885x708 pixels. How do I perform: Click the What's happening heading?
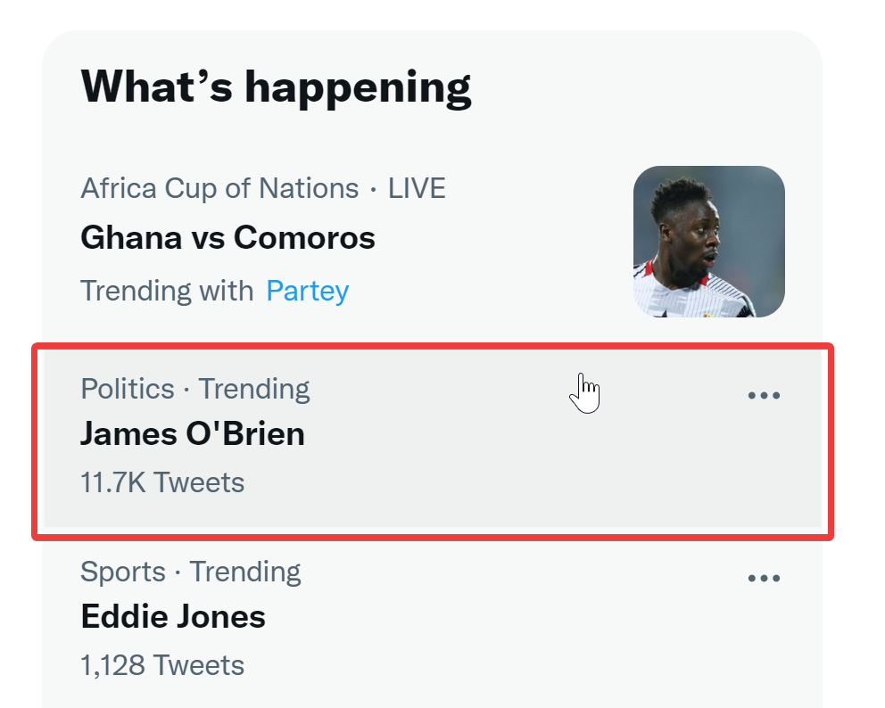[x=276, y=87]
